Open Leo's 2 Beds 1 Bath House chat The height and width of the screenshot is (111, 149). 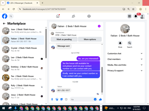tap(22, 59)
